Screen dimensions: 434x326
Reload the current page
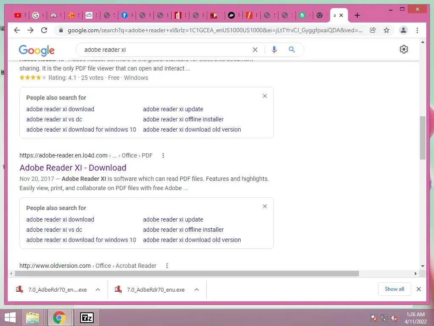click(x=44, y=30)
